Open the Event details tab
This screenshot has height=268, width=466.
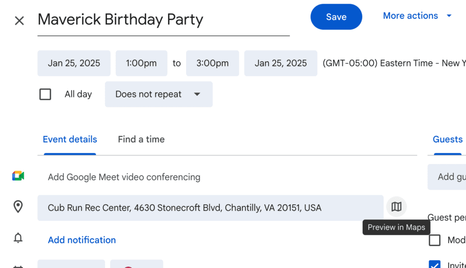point(70,139)
